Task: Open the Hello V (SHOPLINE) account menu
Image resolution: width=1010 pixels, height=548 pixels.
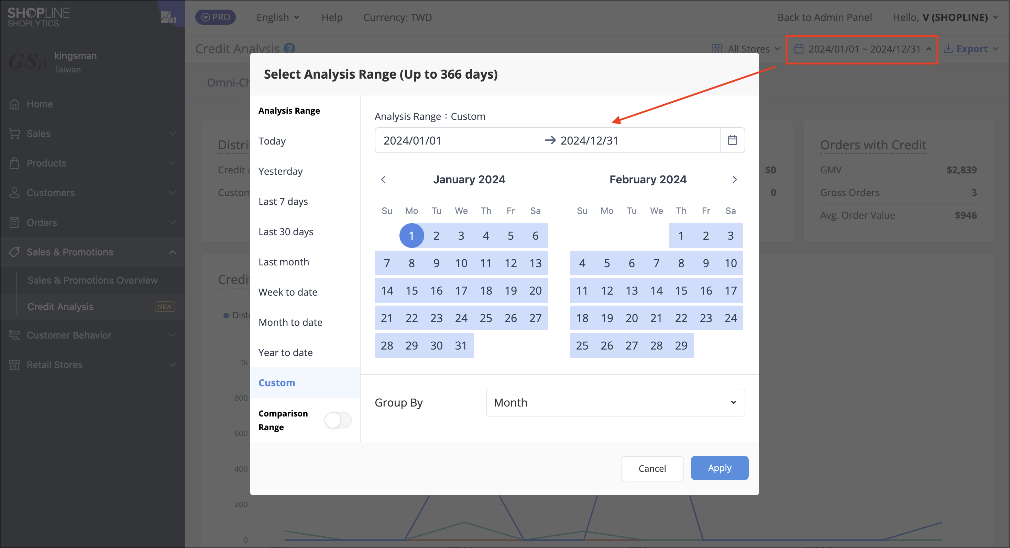Action: click(945, 17)
